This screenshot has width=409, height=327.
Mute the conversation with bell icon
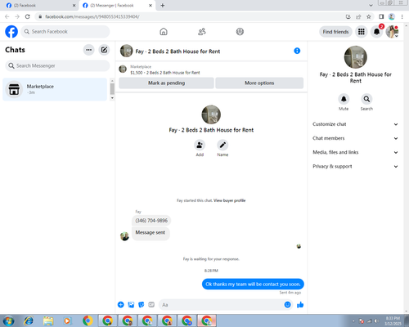pos(344,99)
